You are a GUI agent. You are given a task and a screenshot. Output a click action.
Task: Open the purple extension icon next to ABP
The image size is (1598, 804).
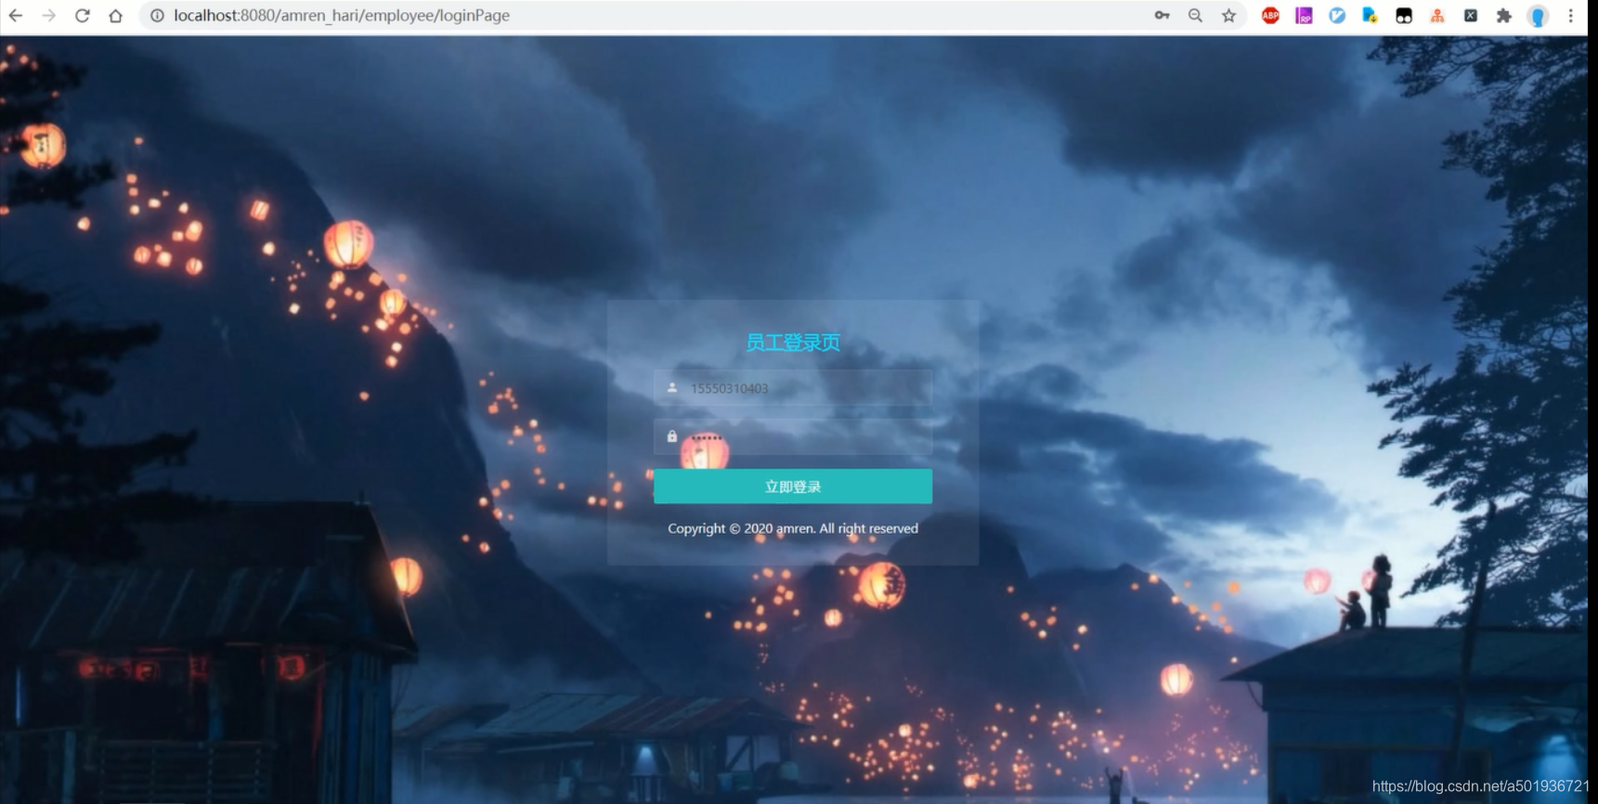[1304, 16]
